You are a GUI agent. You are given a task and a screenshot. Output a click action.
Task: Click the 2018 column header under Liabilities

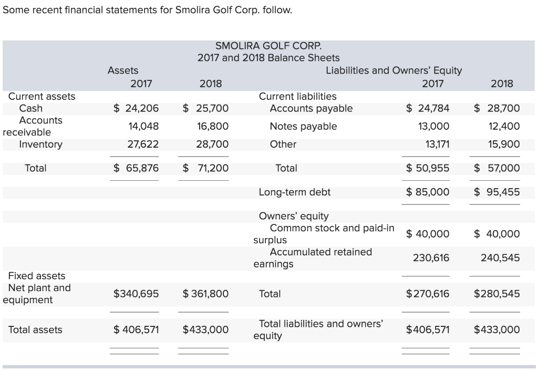[502, 83]
